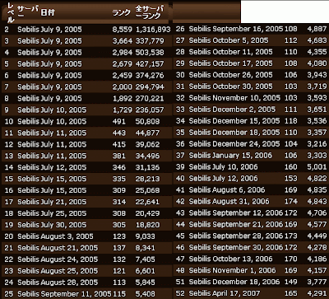Image resolution: width=329 pixels, height=299 pixels.
Task: Select the date April 17, 2007
Action: click(x=236, y=293)
